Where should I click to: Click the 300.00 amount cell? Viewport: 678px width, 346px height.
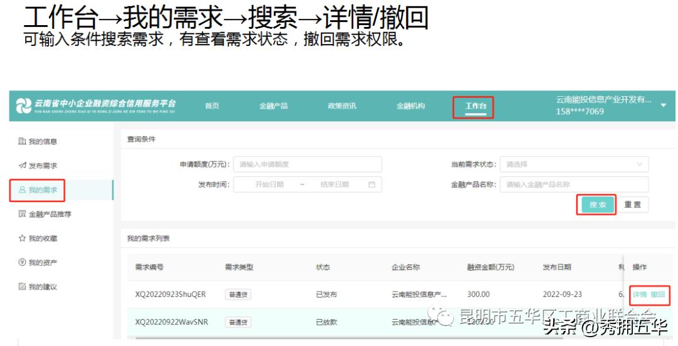pyautogui.click(x=478, y=295)
